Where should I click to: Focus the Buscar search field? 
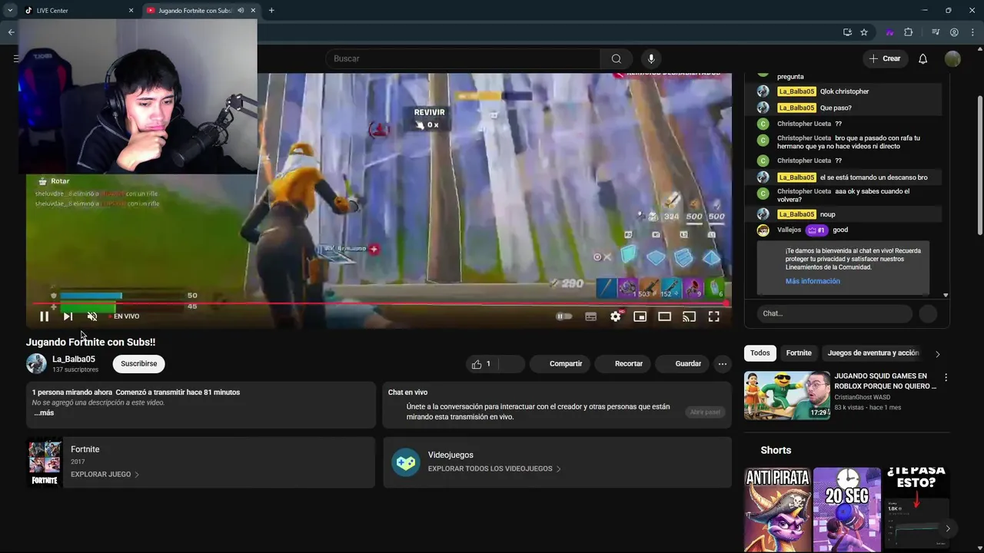[x=463, y=58]
